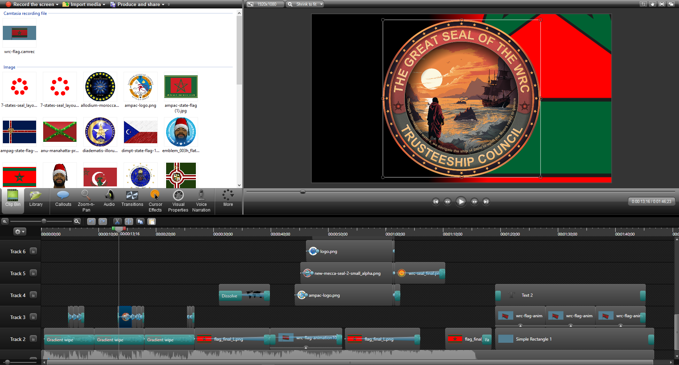Image resolution: width=679 pixels, height=365 pixels.
Task: Select logo.png clip on Track 6
Action: pos(350,251)
